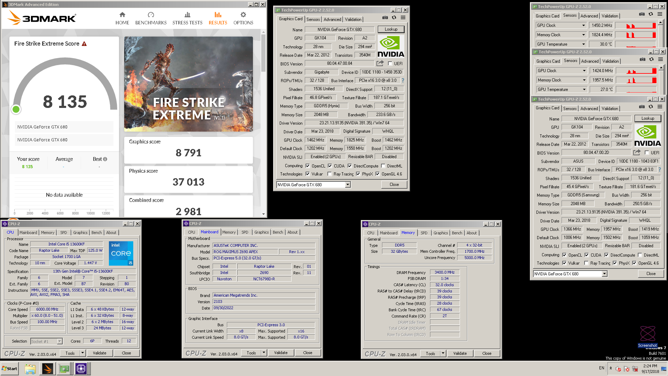The height and width of the screenshot is (376, 668).
Task: Expand GPU Temperature dropdown in top GPU-Z Sensors
Action: [x=583, y=44]
